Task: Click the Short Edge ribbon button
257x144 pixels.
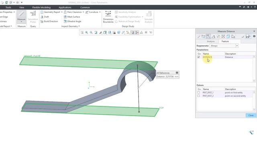Action: pyautogui.click(x=4, y=17)
